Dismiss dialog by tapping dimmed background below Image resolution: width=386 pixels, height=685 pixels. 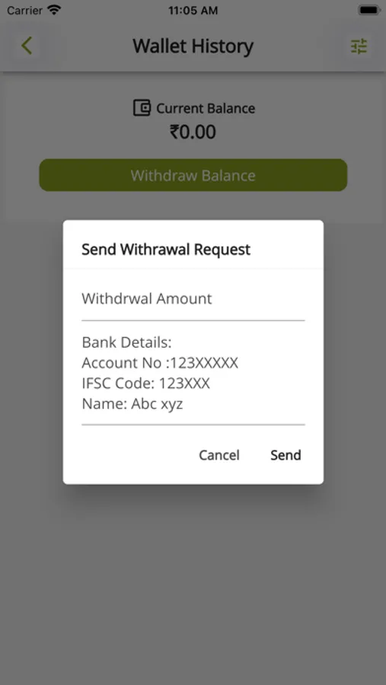(193, 581)
